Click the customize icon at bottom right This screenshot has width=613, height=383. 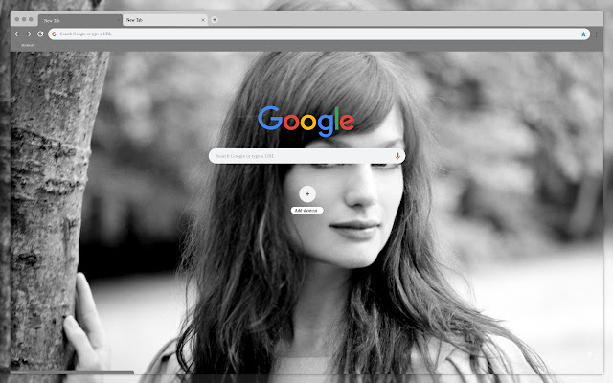pyautogui.click(x=591, y=355)
